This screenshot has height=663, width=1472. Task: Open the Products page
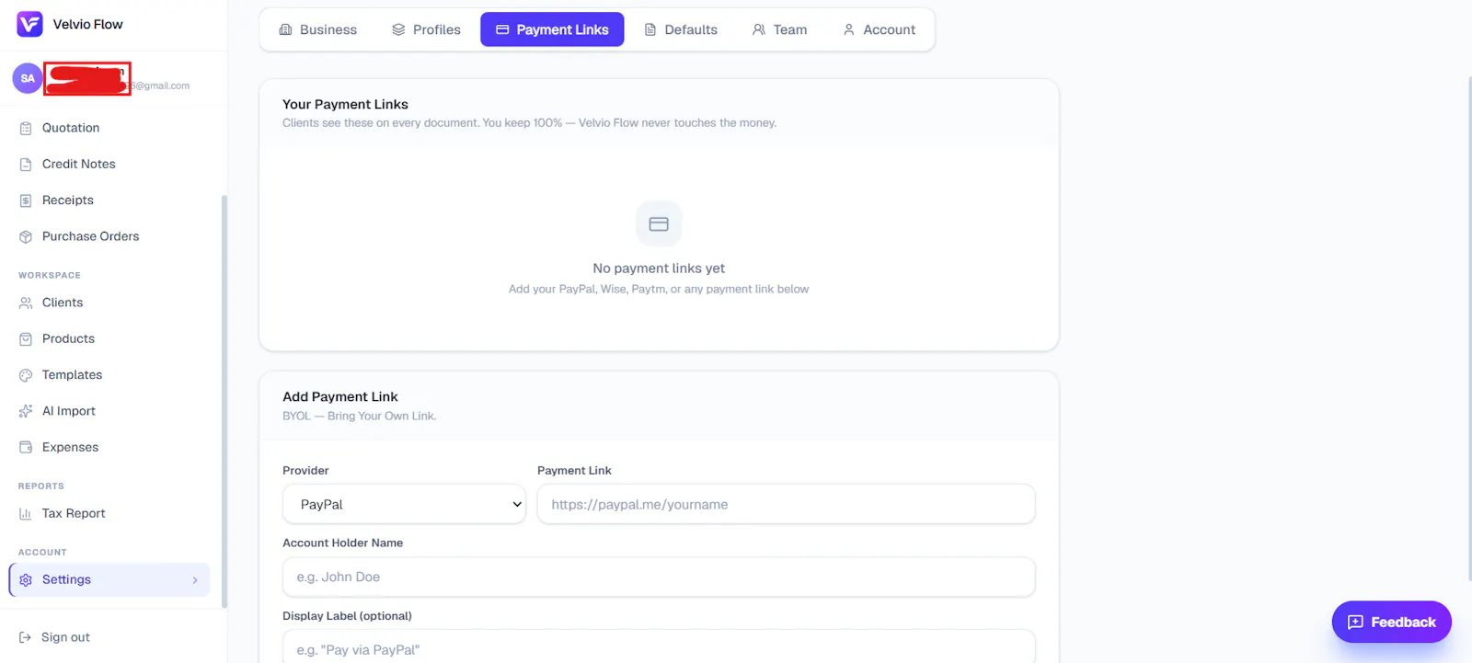coord(109,338)
